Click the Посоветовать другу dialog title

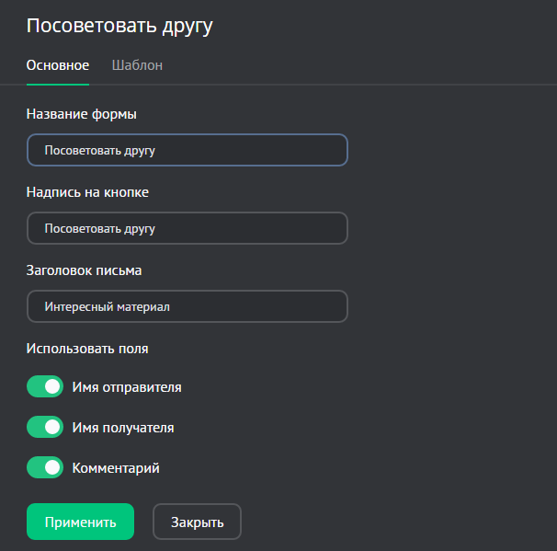point(119,26)
